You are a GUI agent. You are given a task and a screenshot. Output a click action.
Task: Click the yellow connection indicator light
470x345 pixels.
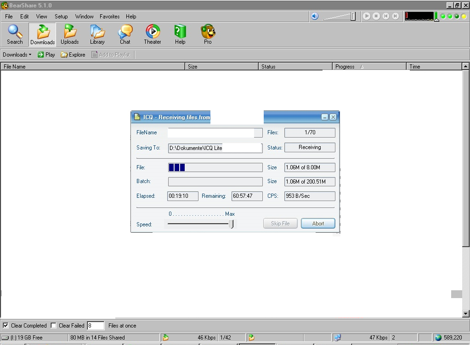[x=464, y=17]
